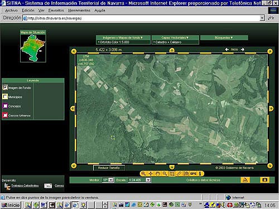The height and width of the screenshot is (209, 279).
Task: Click the Trabajos Catastrales logo icon
Action: [x=7, y=186]
